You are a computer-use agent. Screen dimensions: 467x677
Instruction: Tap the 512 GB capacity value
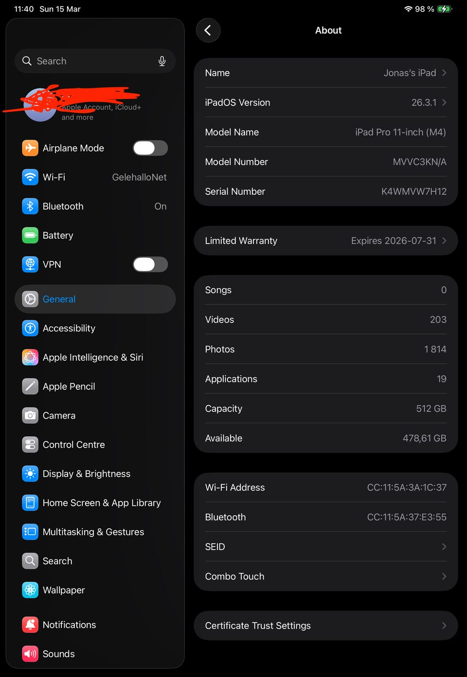click(431, 409)
